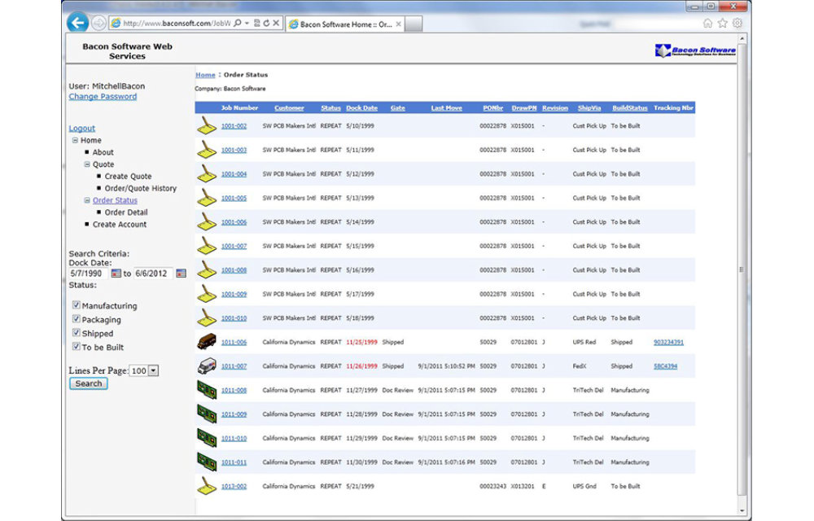814x521 pixels.
Task: Click the Bacon Software logo
Action: point(695,50)
